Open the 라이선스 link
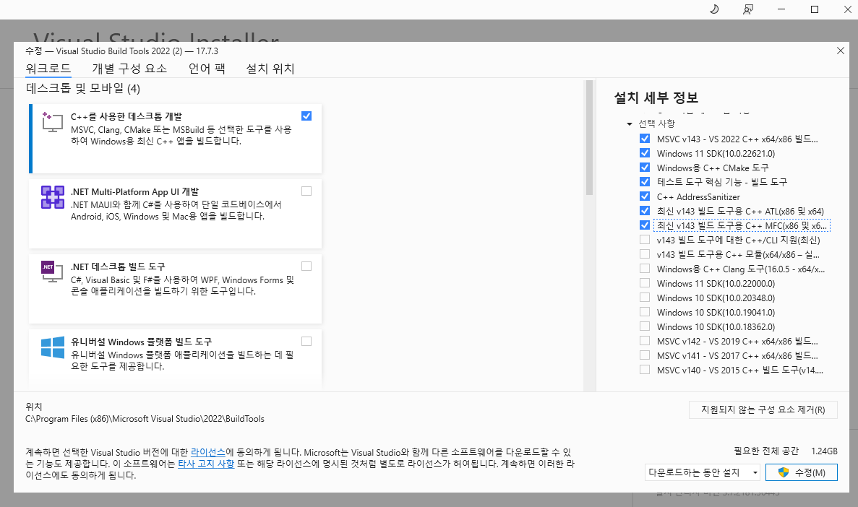858x507 pixels. [208, 452]
